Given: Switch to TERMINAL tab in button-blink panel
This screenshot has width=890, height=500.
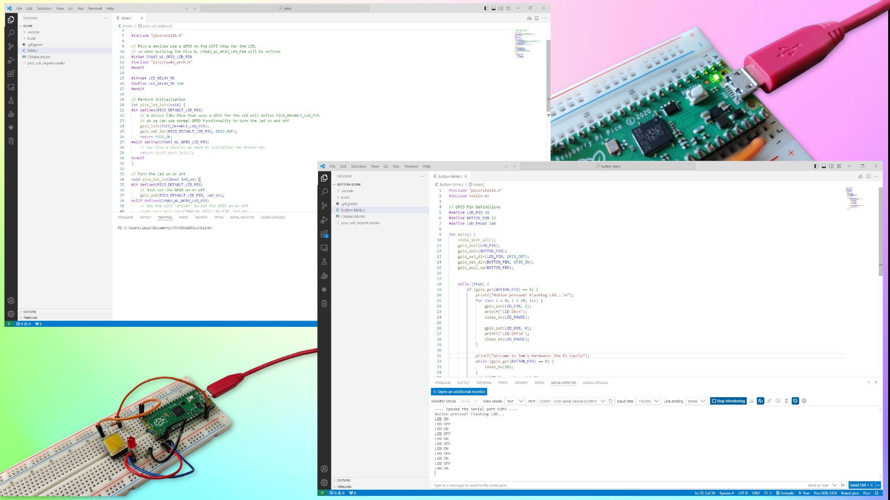Looking at the screenshot, I should pos(483,383).
